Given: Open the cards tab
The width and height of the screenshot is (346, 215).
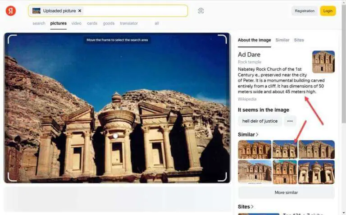Looking at the screenshot, I should [92, 23].
